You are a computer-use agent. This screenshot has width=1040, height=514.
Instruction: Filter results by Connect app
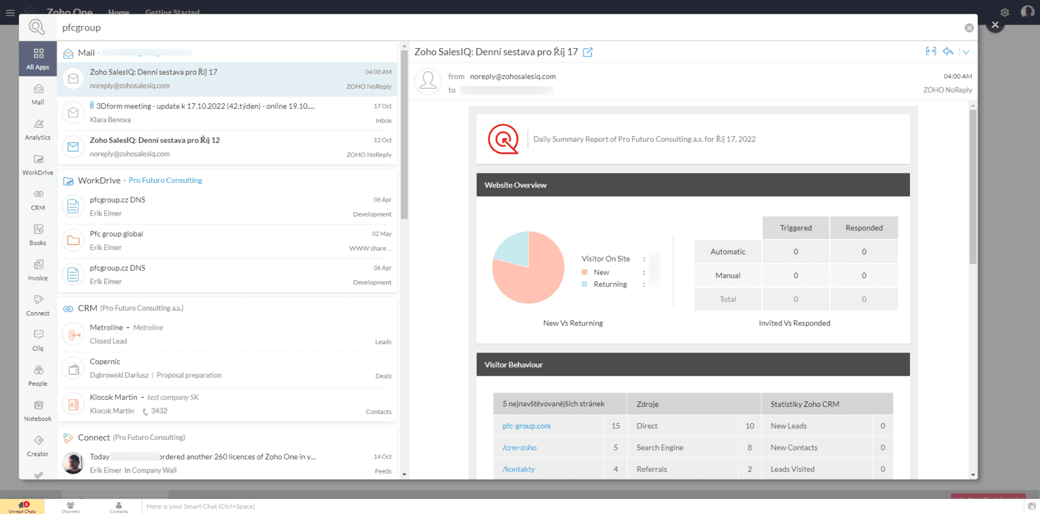click(38, 305)
